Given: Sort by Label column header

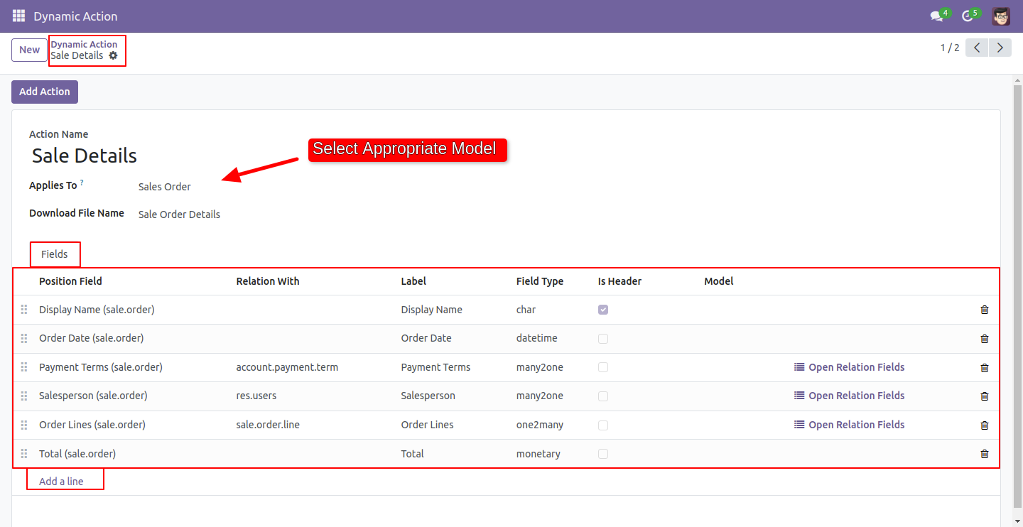Looking at the screenshot, I should (413, 281).
